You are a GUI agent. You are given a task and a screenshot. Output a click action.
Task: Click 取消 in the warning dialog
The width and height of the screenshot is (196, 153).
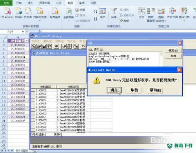[x=134, y=90]
